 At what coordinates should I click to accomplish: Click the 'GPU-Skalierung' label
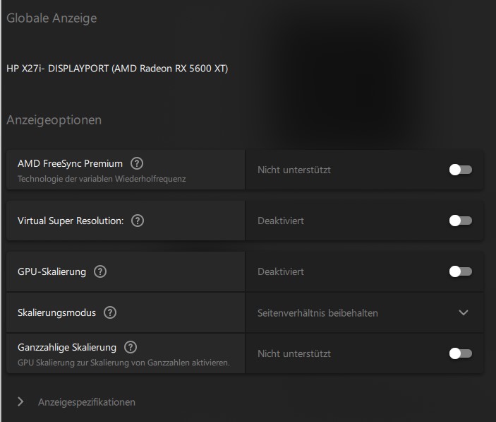coord(52,272)
